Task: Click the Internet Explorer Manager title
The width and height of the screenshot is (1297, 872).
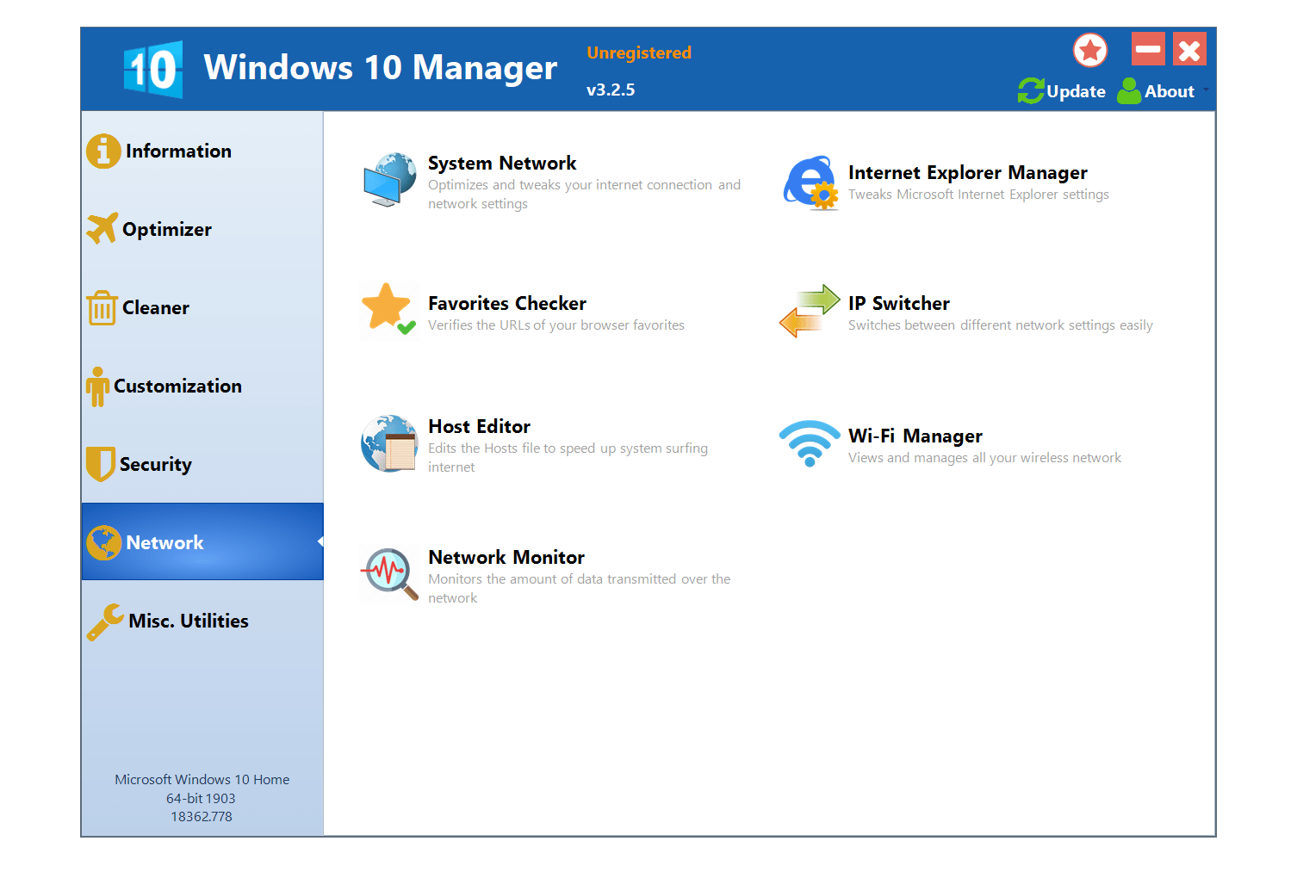Action: [x=968, y=173]
